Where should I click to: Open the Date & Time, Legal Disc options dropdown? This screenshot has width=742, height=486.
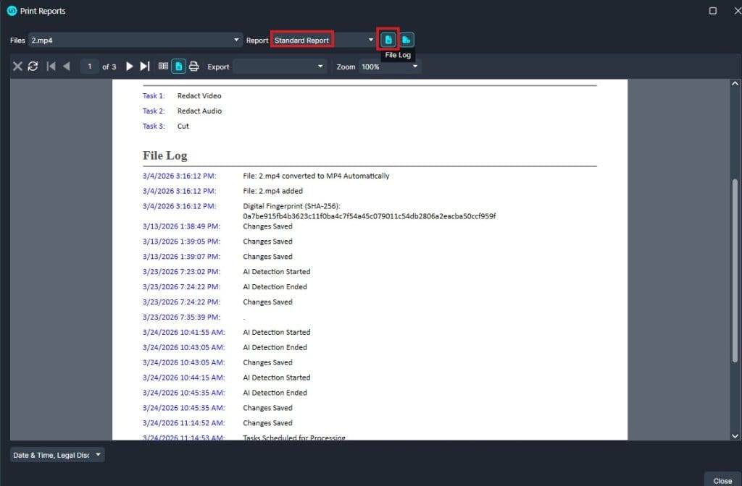click(57, 455)
